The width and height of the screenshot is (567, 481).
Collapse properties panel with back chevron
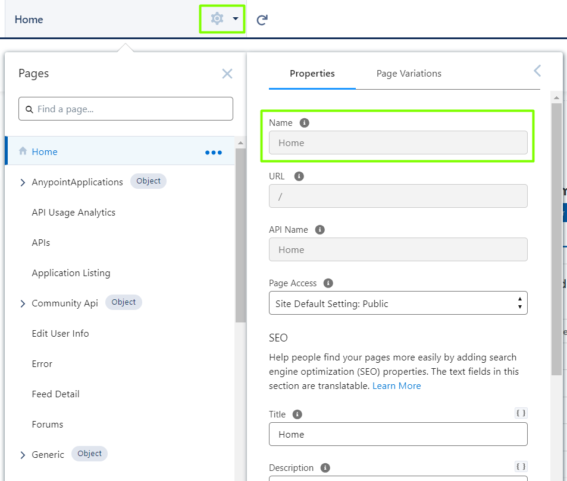click(537, 71)
